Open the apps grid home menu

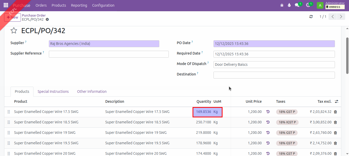click(x=6, y=5)
